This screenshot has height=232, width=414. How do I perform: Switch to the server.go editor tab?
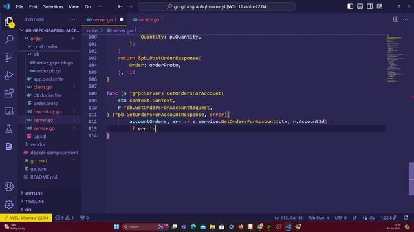click(x=104, y=20)
